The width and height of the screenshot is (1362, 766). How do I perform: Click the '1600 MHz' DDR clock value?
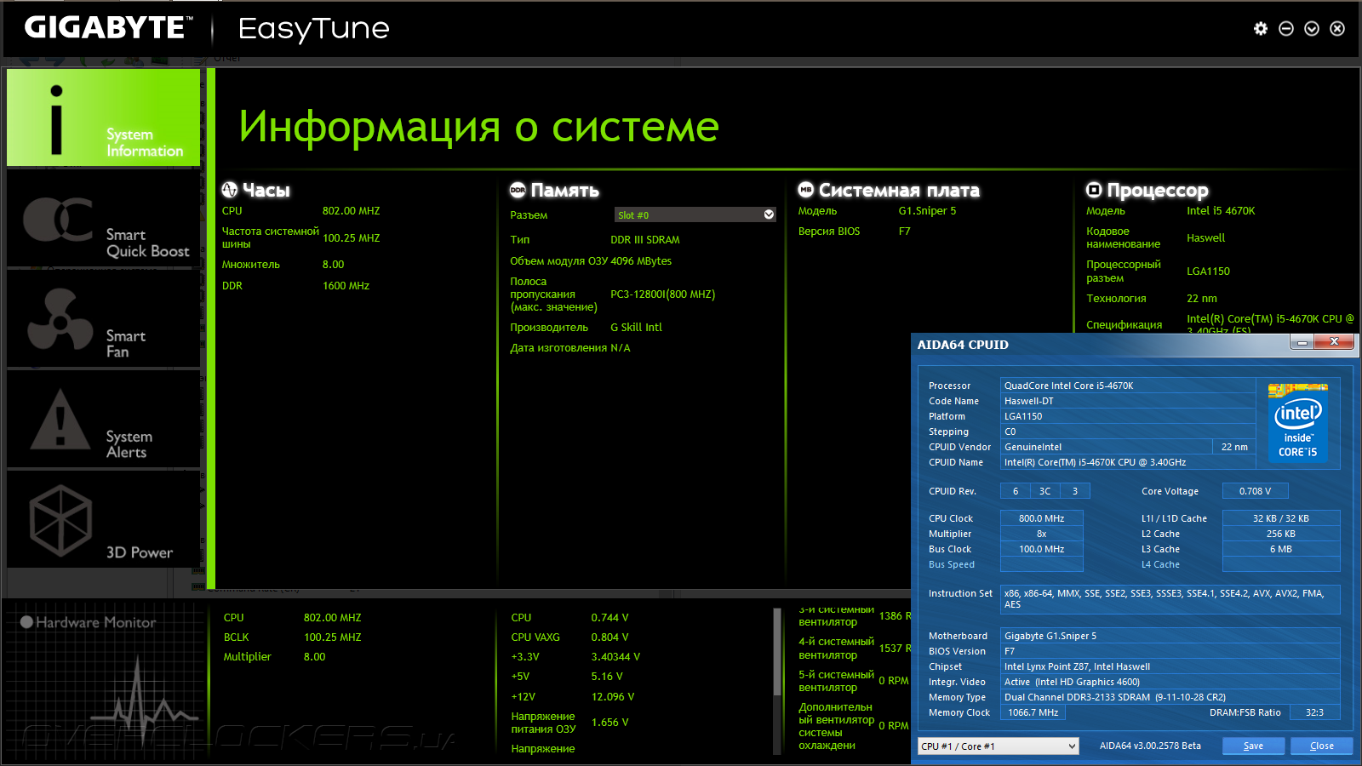point(346,286)
